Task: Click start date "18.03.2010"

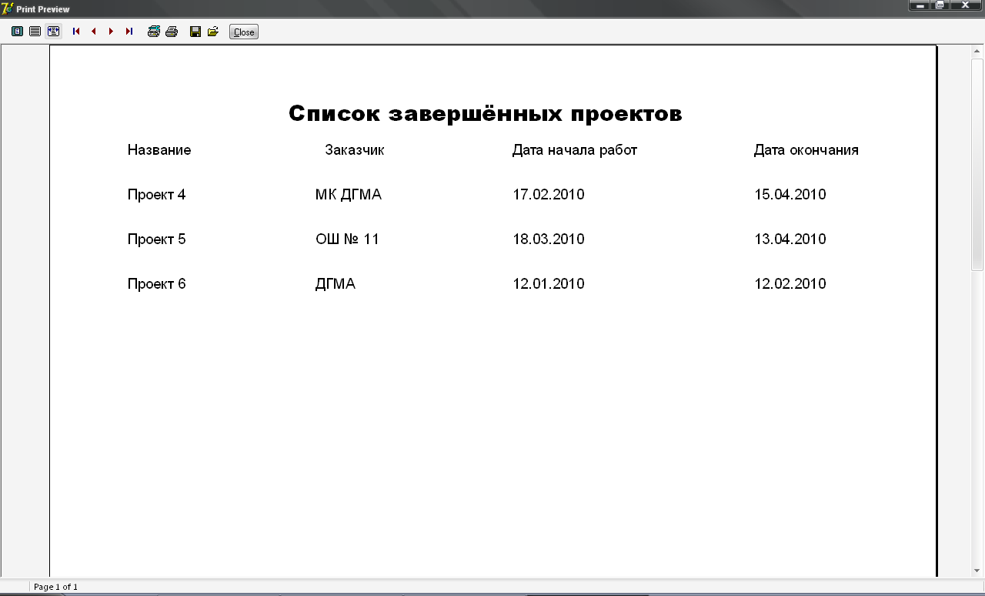Action: (x=549, y=239)
